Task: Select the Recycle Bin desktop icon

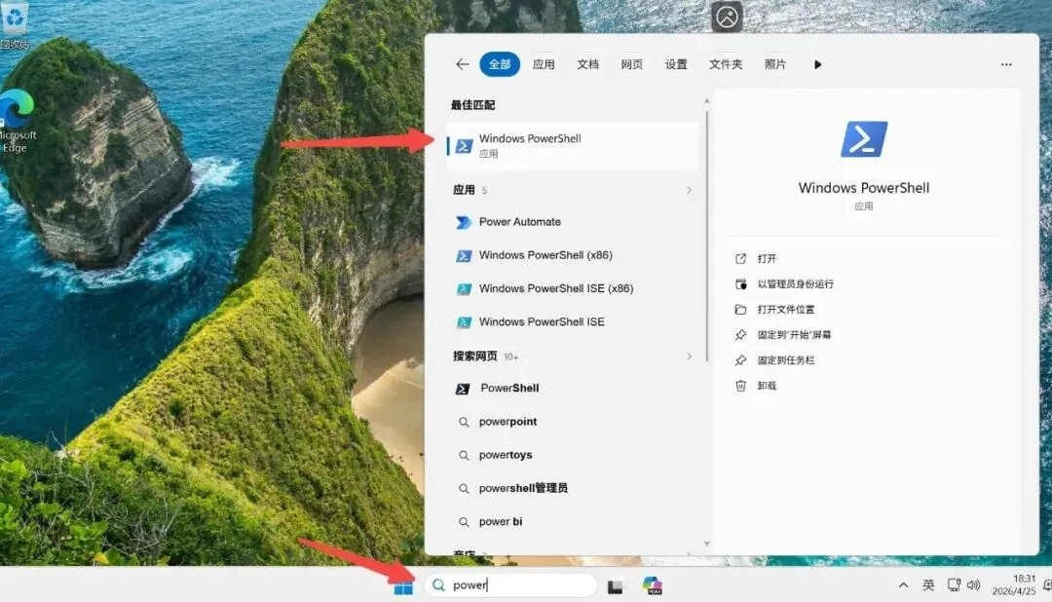Action: [15, 25]
